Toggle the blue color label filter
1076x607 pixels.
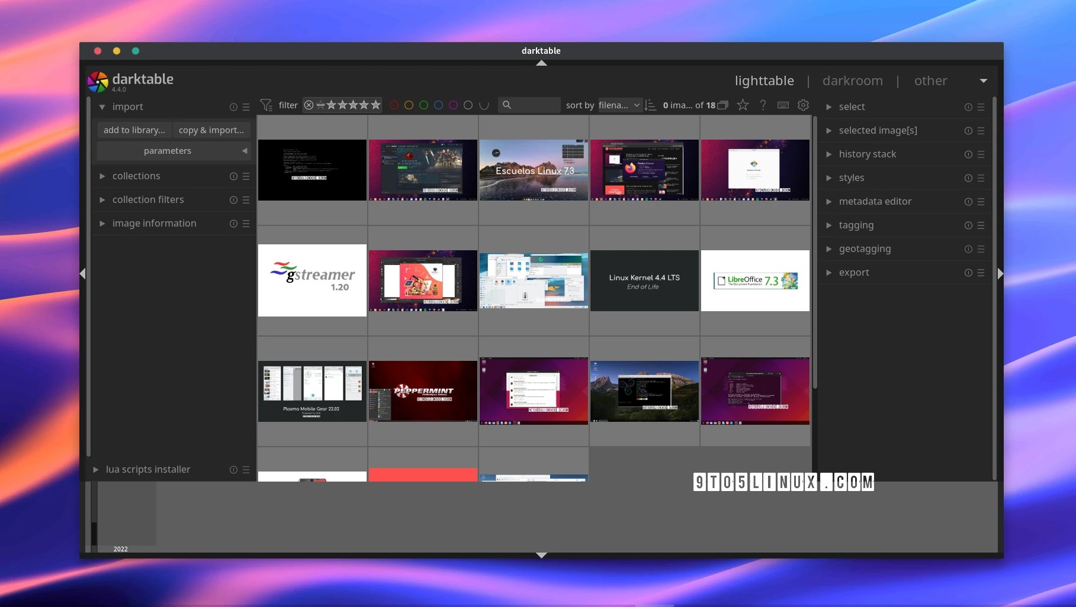point(438,105)
